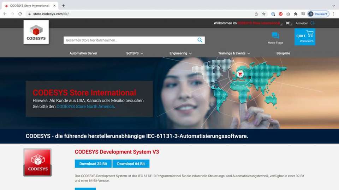Select the CODESYS Store International tab
Image resolution: width=339 pixels, height=190 pixels.
30,6
